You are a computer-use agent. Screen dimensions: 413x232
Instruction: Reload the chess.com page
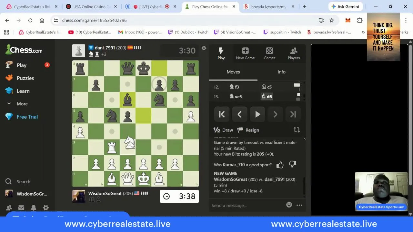click(x=30, y=20)
